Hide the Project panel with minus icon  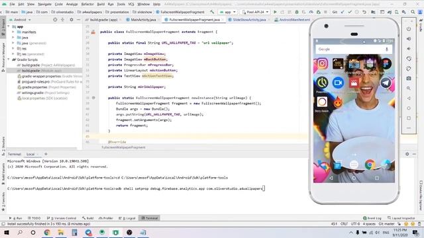(78, 20)
